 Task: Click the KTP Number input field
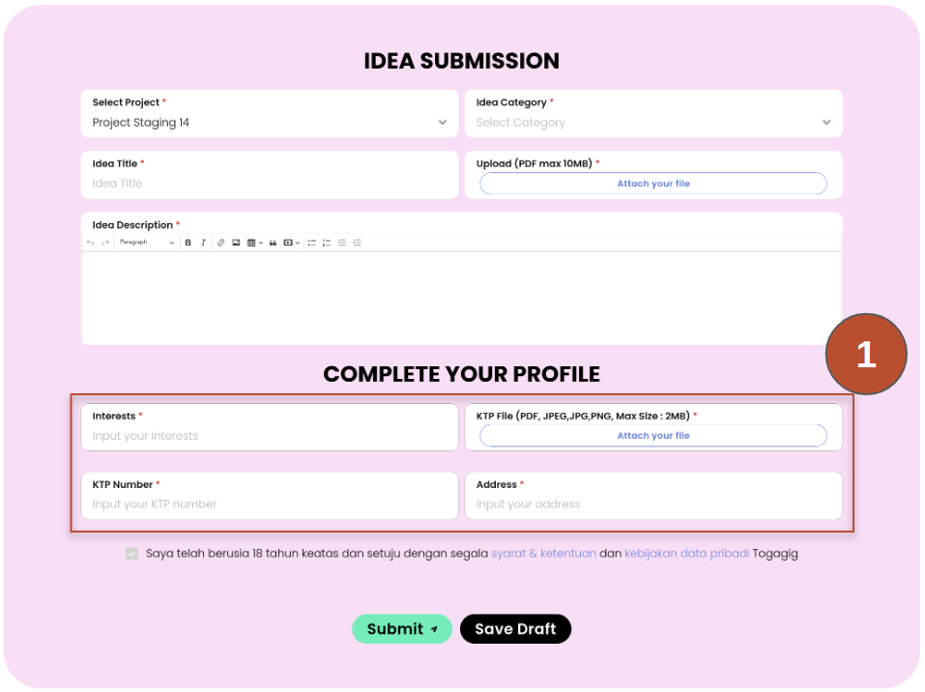tap(269, 504)
